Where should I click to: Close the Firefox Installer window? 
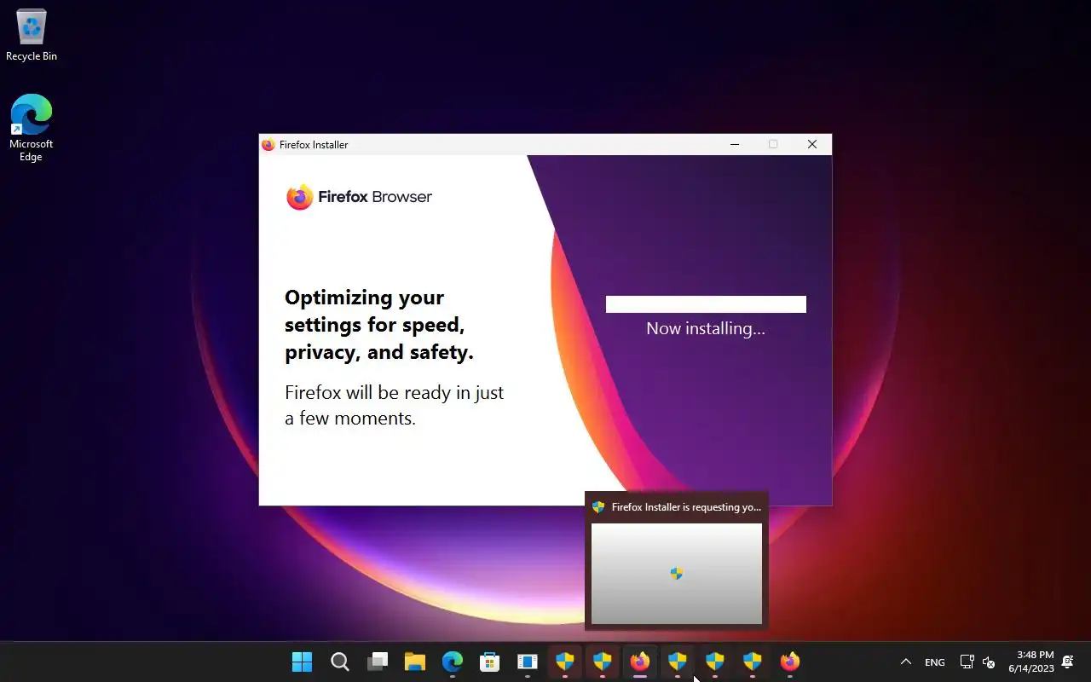pos(812,145)
